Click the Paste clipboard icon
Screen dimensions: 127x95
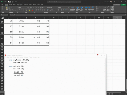click(7, 8)
